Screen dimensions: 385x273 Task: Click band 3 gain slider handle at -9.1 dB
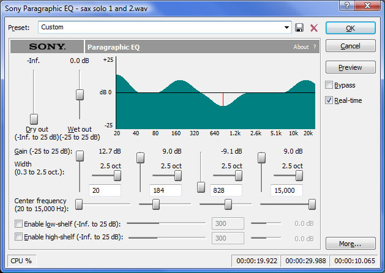[x=201, y=187]
